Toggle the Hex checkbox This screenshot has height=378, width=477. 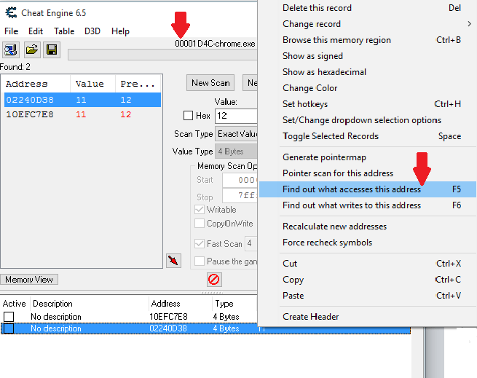[x=188, y=116]
